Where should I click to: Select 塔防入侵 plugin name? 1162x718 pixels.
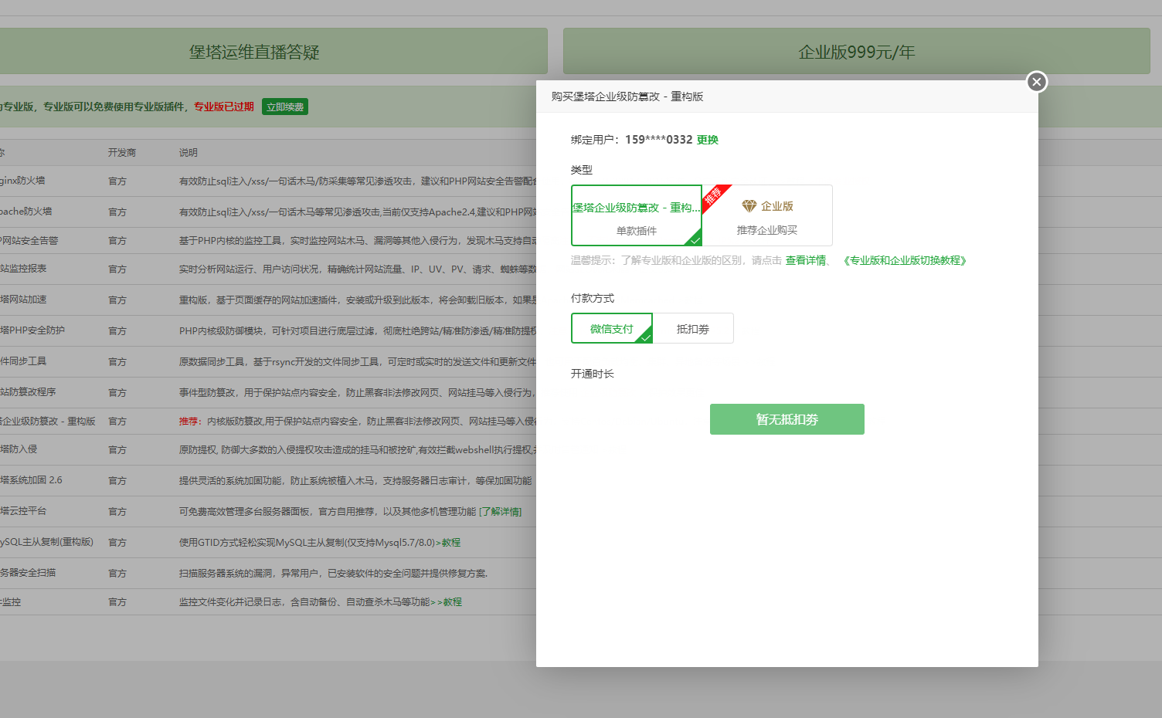[19, 449]
